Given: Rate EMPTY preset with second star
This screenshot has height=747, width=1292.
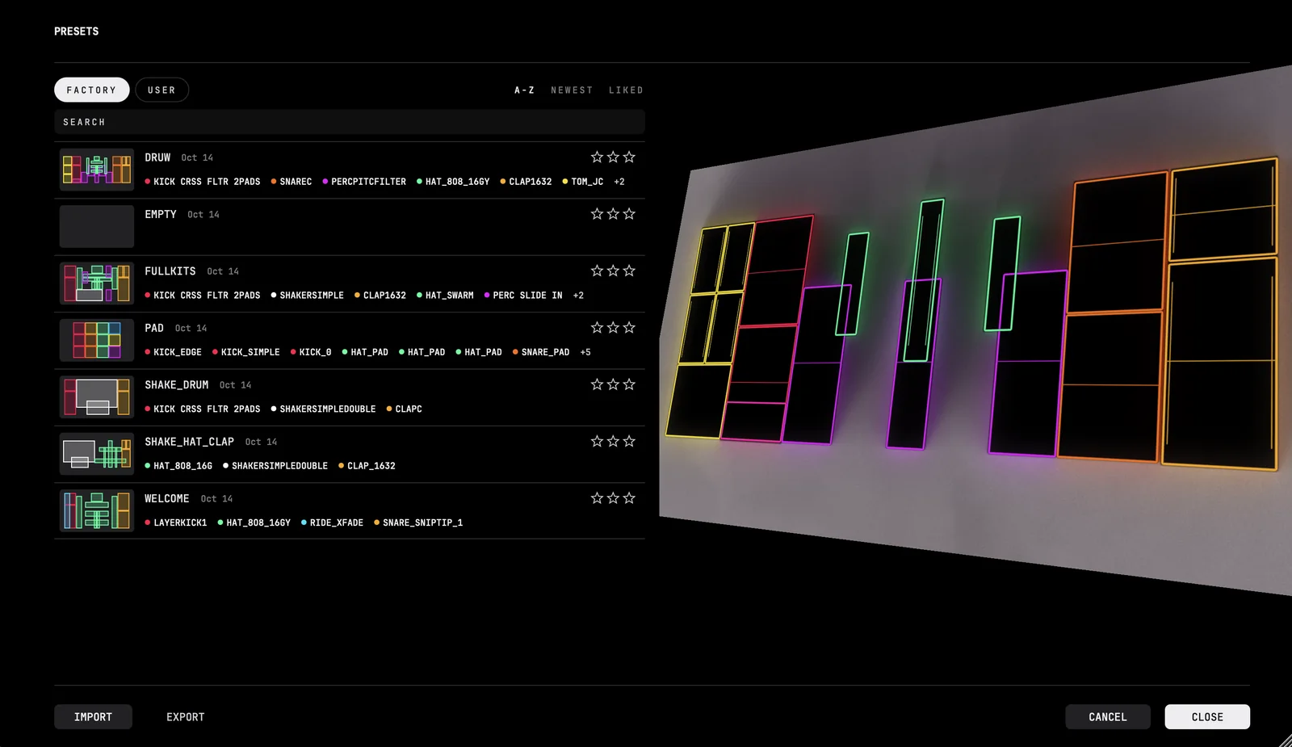Looking at the screenshot, I should click(x=613, y=214).
